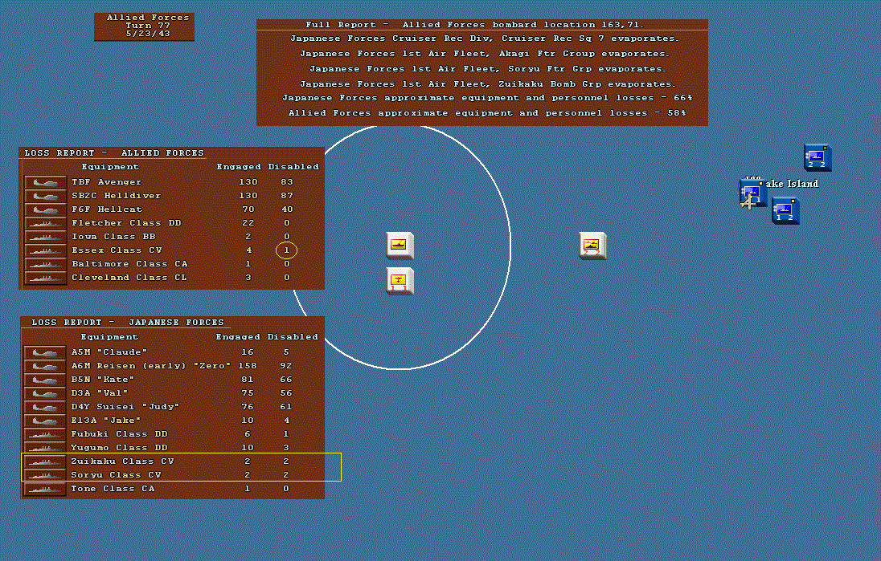Click the Baltimore Class CA name text

[129, 264]
